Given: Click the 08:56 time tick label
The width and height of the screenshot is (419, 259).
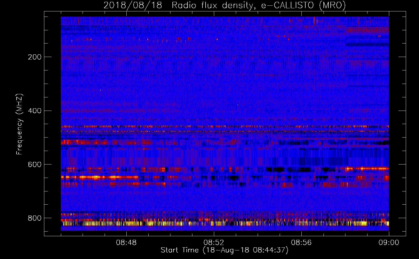Looking at the screenshot, I should pyautogui.click(x=301, y=243).
